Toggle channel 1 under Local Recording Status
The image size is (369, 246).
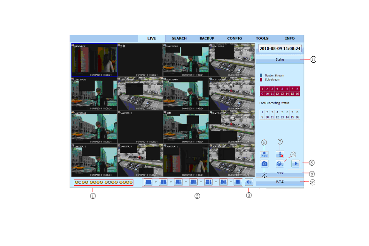[262, 112]
